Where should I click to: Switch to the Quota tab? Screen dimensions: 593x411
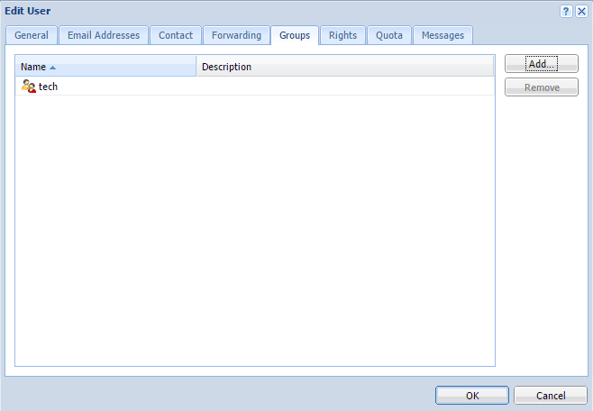click(x=389, y=35)
